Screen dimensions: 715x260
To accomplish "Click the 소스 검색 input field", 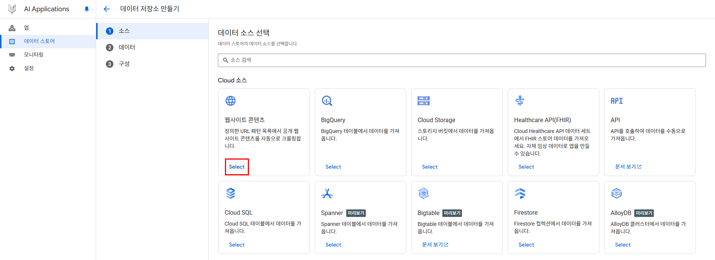I will click(x=462, y=60).
